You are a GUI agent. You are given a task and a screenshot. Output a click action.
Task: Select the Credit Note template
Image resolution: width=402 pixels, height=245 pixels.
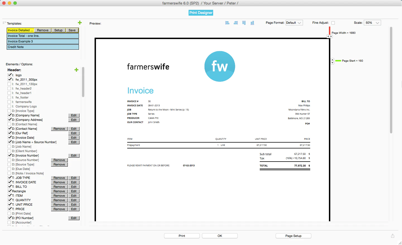pos(43,47)
